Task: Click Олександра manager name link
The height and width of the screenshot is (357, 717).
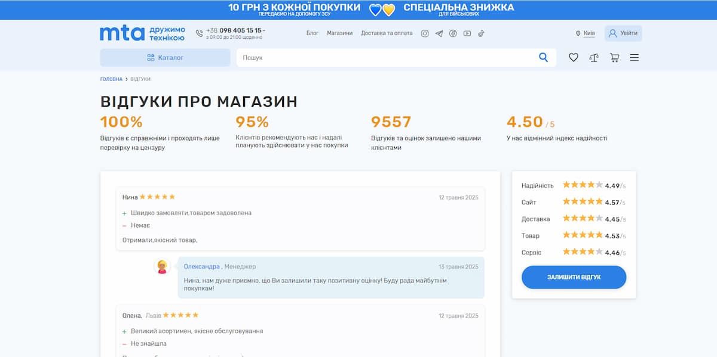Action: 201,266
